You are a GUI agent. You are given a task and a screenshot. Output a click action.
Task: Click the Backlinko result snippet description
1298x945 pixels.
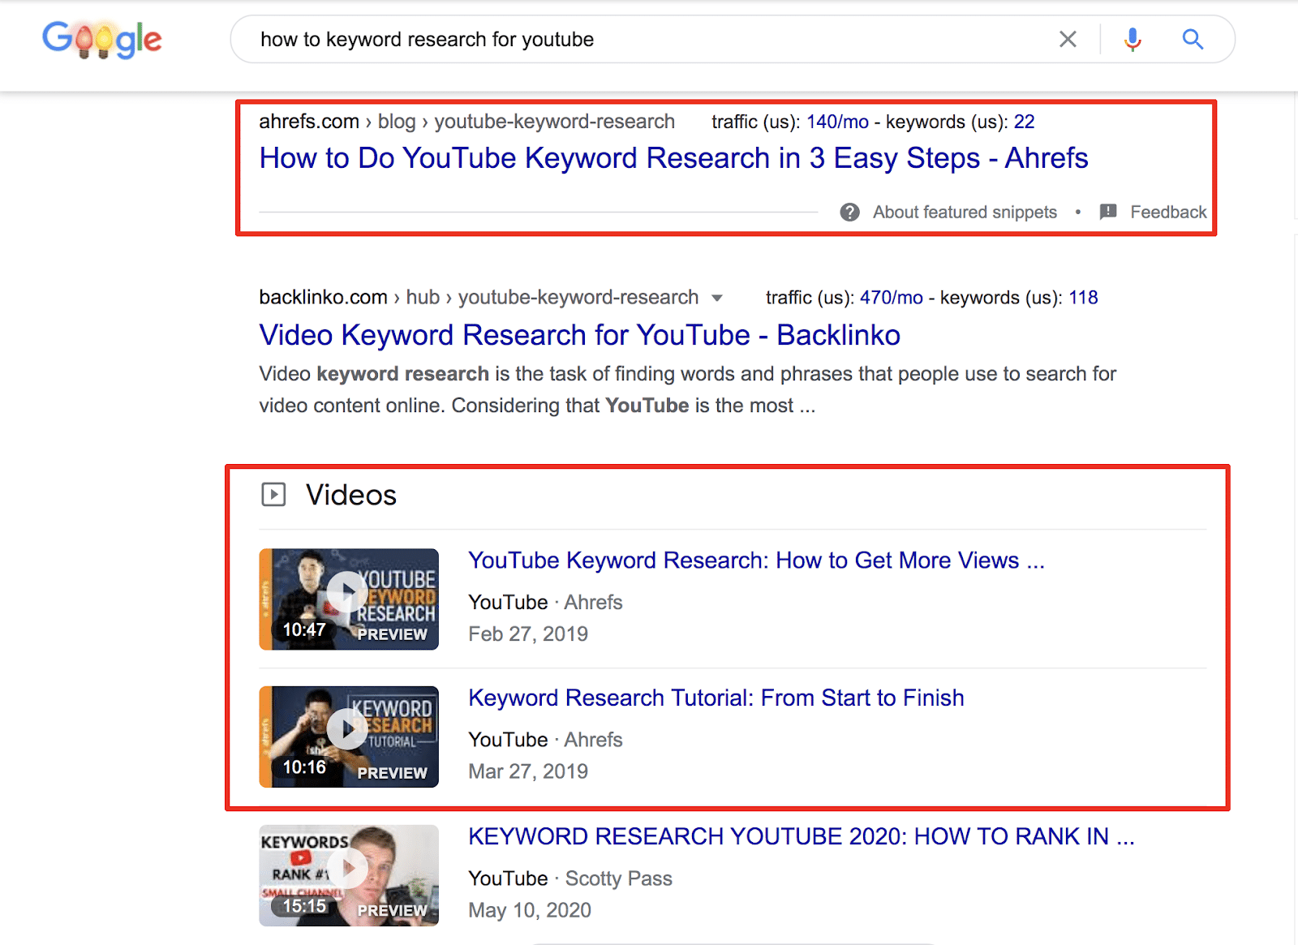pyautogui.click(x=688, y=389)
